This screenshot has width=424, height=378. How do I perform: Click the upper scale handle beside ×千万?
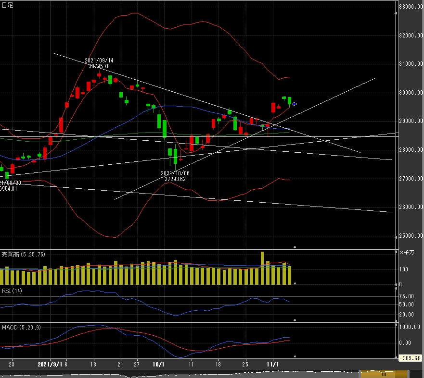pyautogui.click(x=396, y=252)
